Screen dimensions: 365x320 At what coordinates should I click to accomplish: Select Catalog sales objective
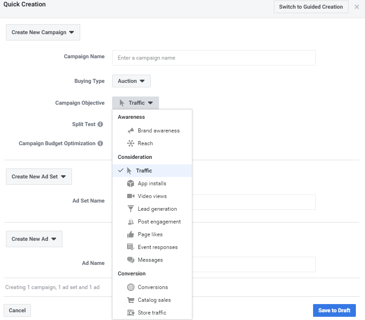[152, 300]
